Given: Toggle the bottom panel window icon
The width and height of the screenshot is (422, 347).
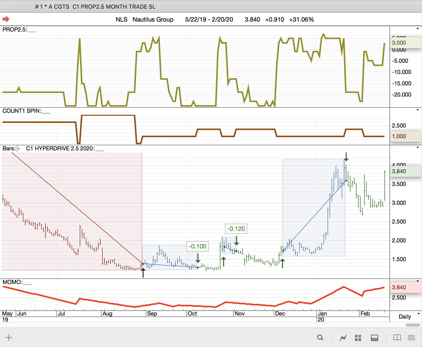Looking at the screenshot, I should [x=375, y=338].
